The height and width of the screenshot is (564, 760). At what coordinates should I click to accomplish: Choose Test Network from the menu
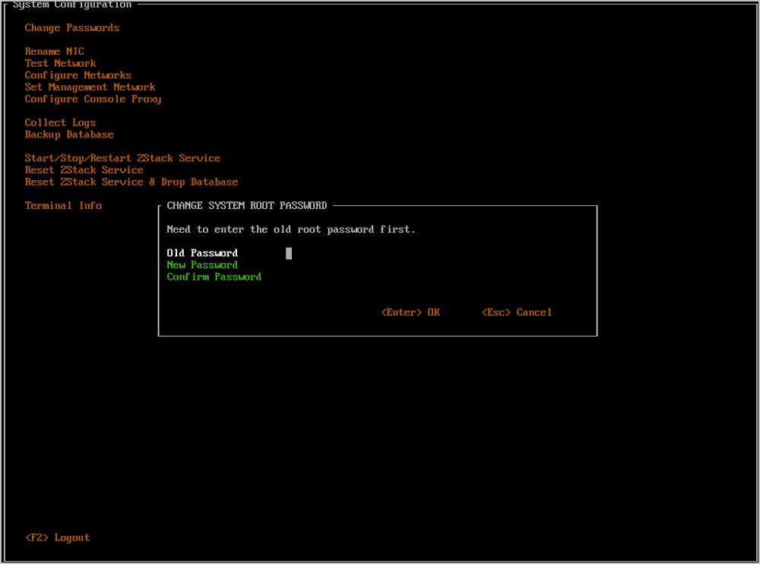[60, 64]
